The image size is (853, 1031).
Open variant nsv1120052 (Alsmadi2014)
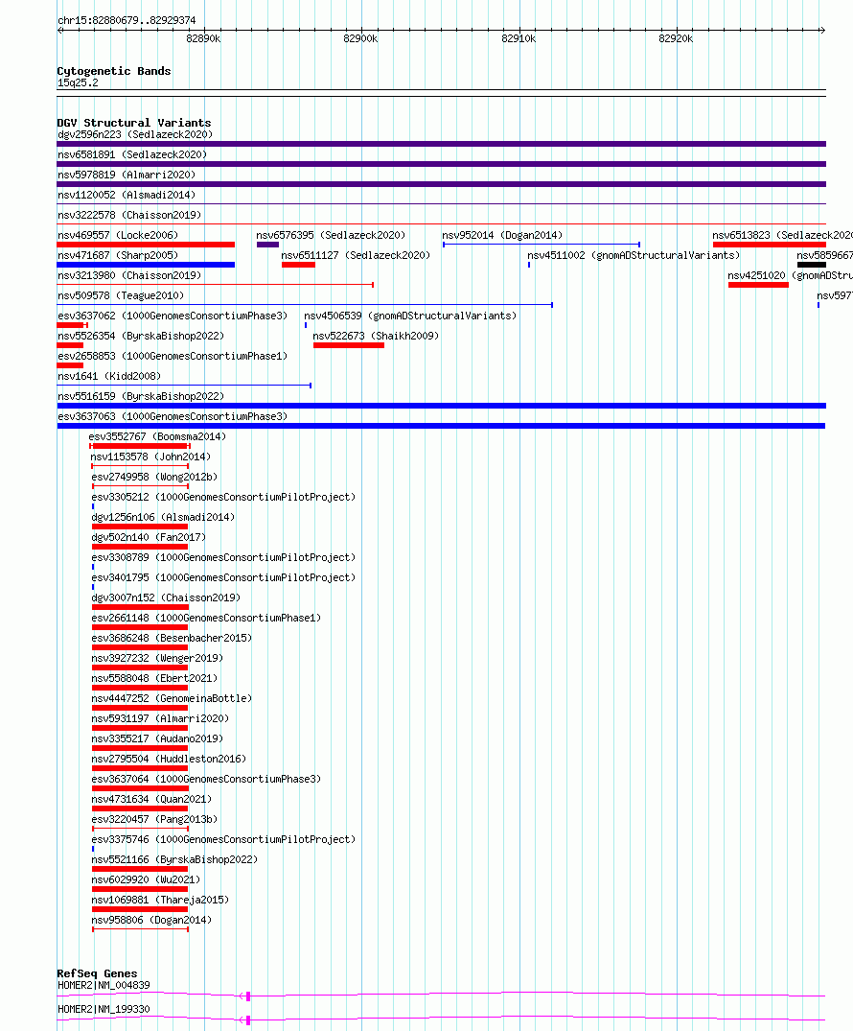point(127,196)
